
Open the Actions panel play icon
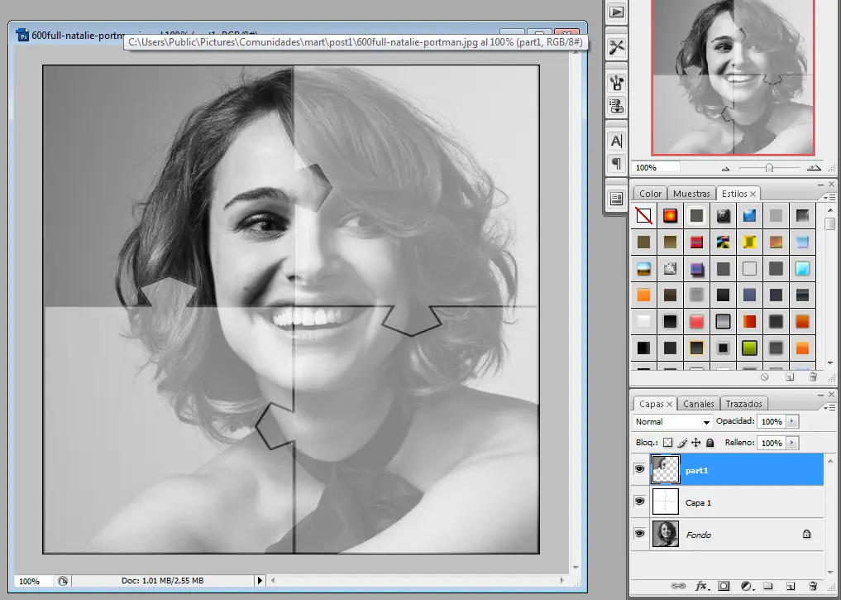pos(617,12)
